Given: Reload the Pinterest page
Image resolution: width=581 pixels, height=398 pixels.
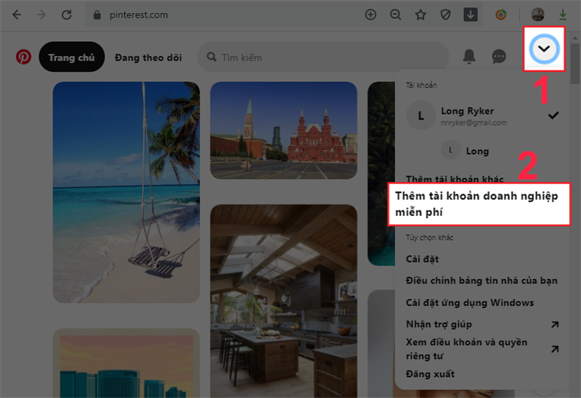Looking at the screenshot, I should click(67, 14).
